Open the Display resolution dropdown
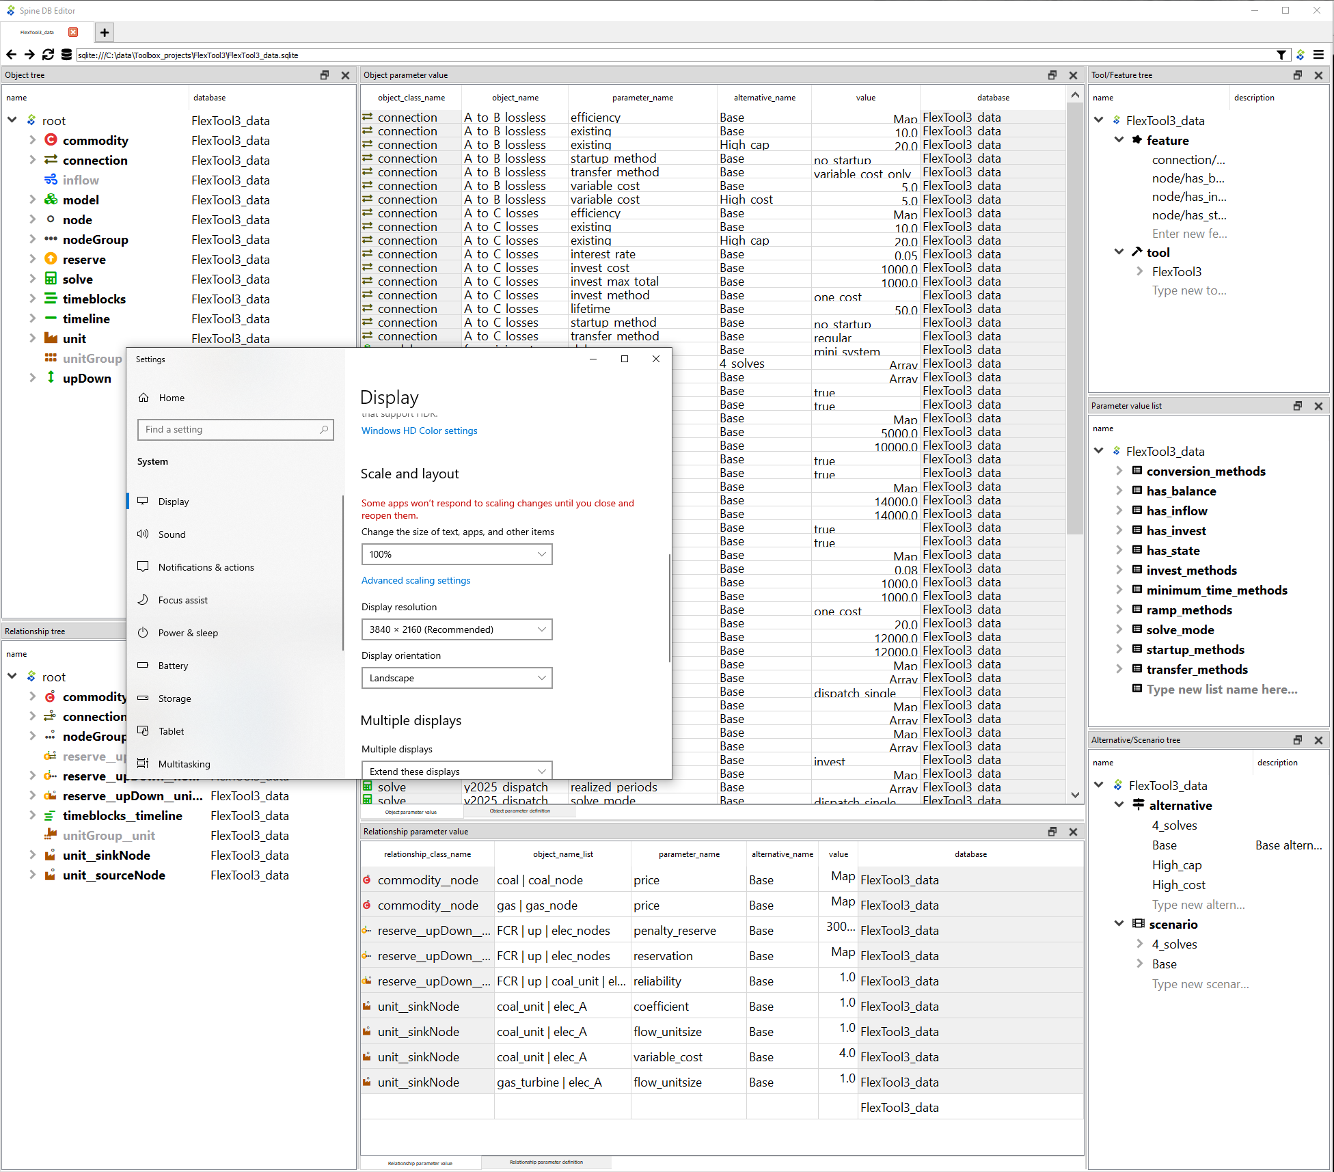Image resolution: width=1334 pixels, height=1172 pixels. point(457,629)
